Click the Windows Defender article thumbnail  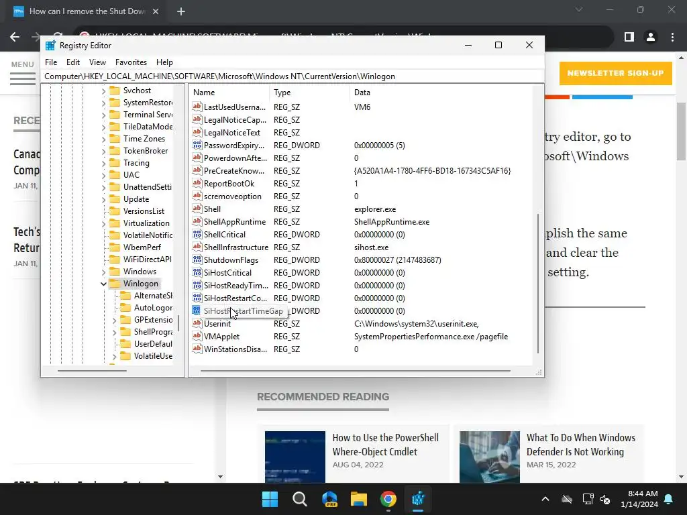click(x=489, y=457)
